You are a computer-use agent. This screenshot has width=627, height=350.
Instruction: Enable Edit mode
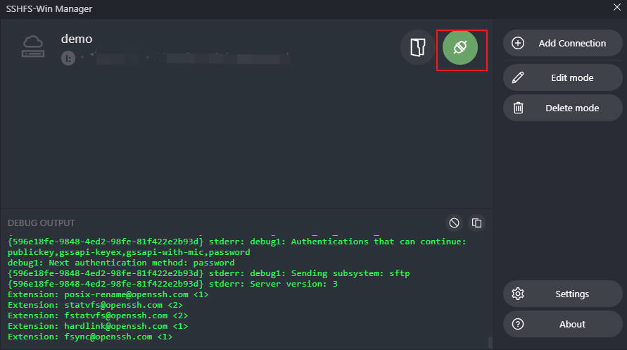[x=562, y=77]
